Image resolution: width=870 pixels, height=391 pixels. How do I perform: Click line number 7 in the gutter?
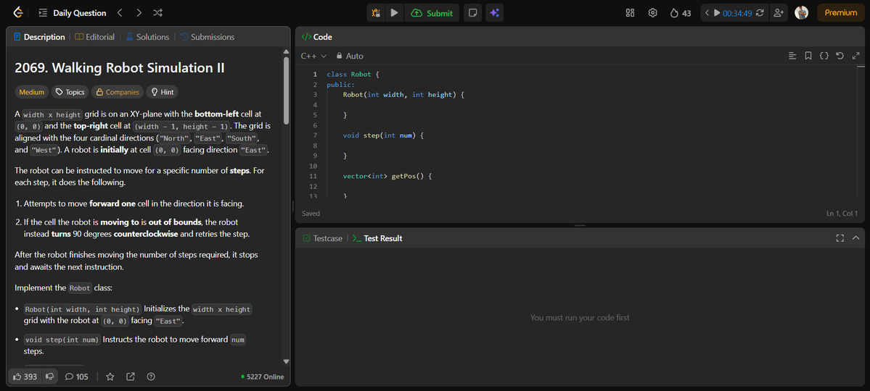click(315, 135)
